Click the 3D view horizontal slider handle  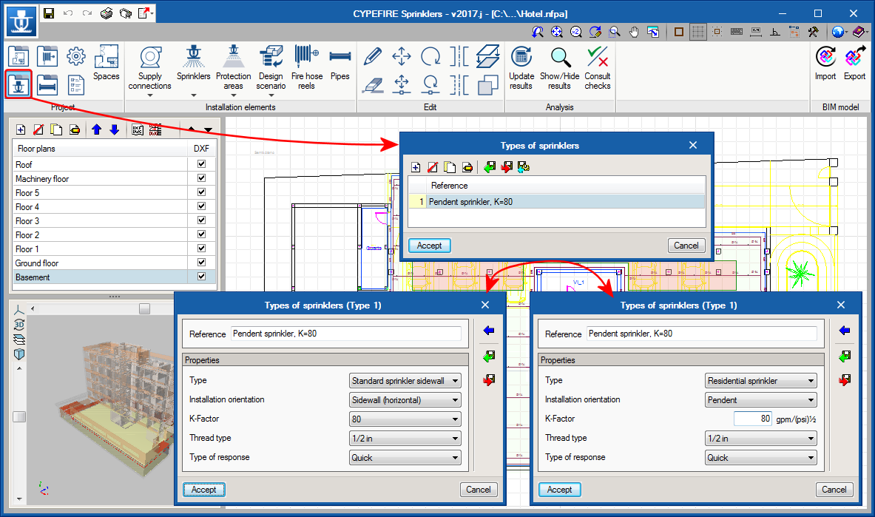(x=144, y=308)
